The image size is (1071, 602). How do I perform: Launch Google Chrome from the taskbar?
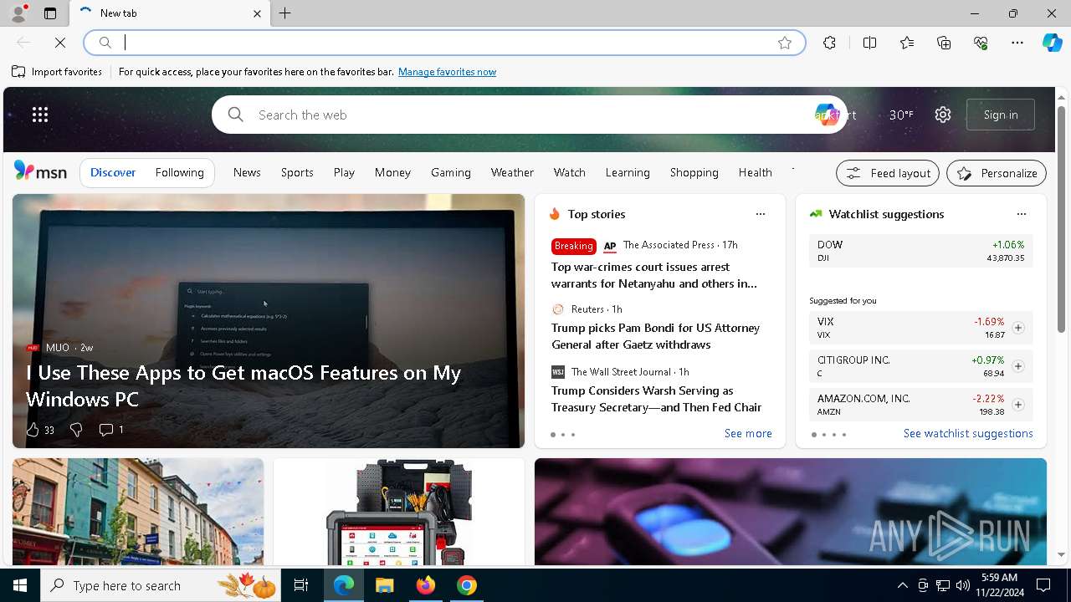coord(467,585)
